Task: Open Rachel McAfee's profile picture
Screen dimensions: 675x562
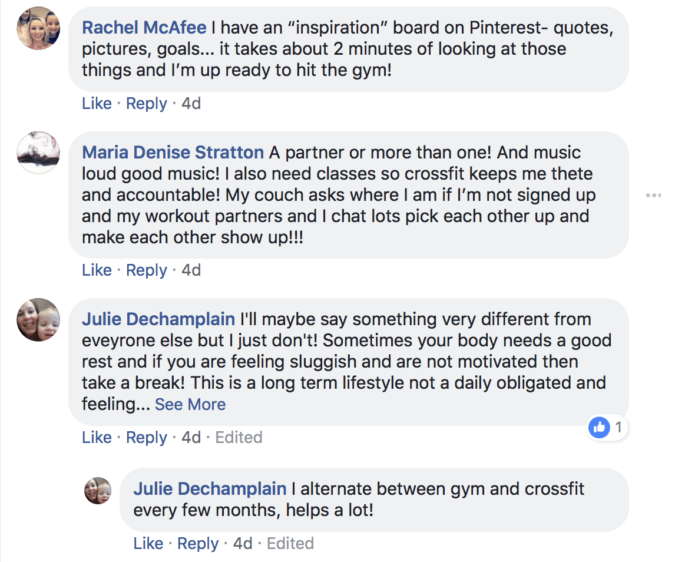Action: [x=38, y=28]
